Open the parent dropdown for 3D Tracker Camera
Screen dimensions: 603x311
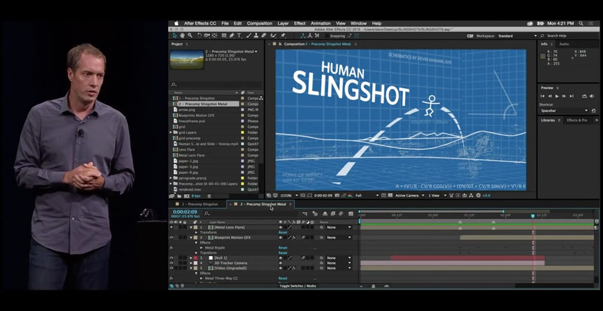338,263
